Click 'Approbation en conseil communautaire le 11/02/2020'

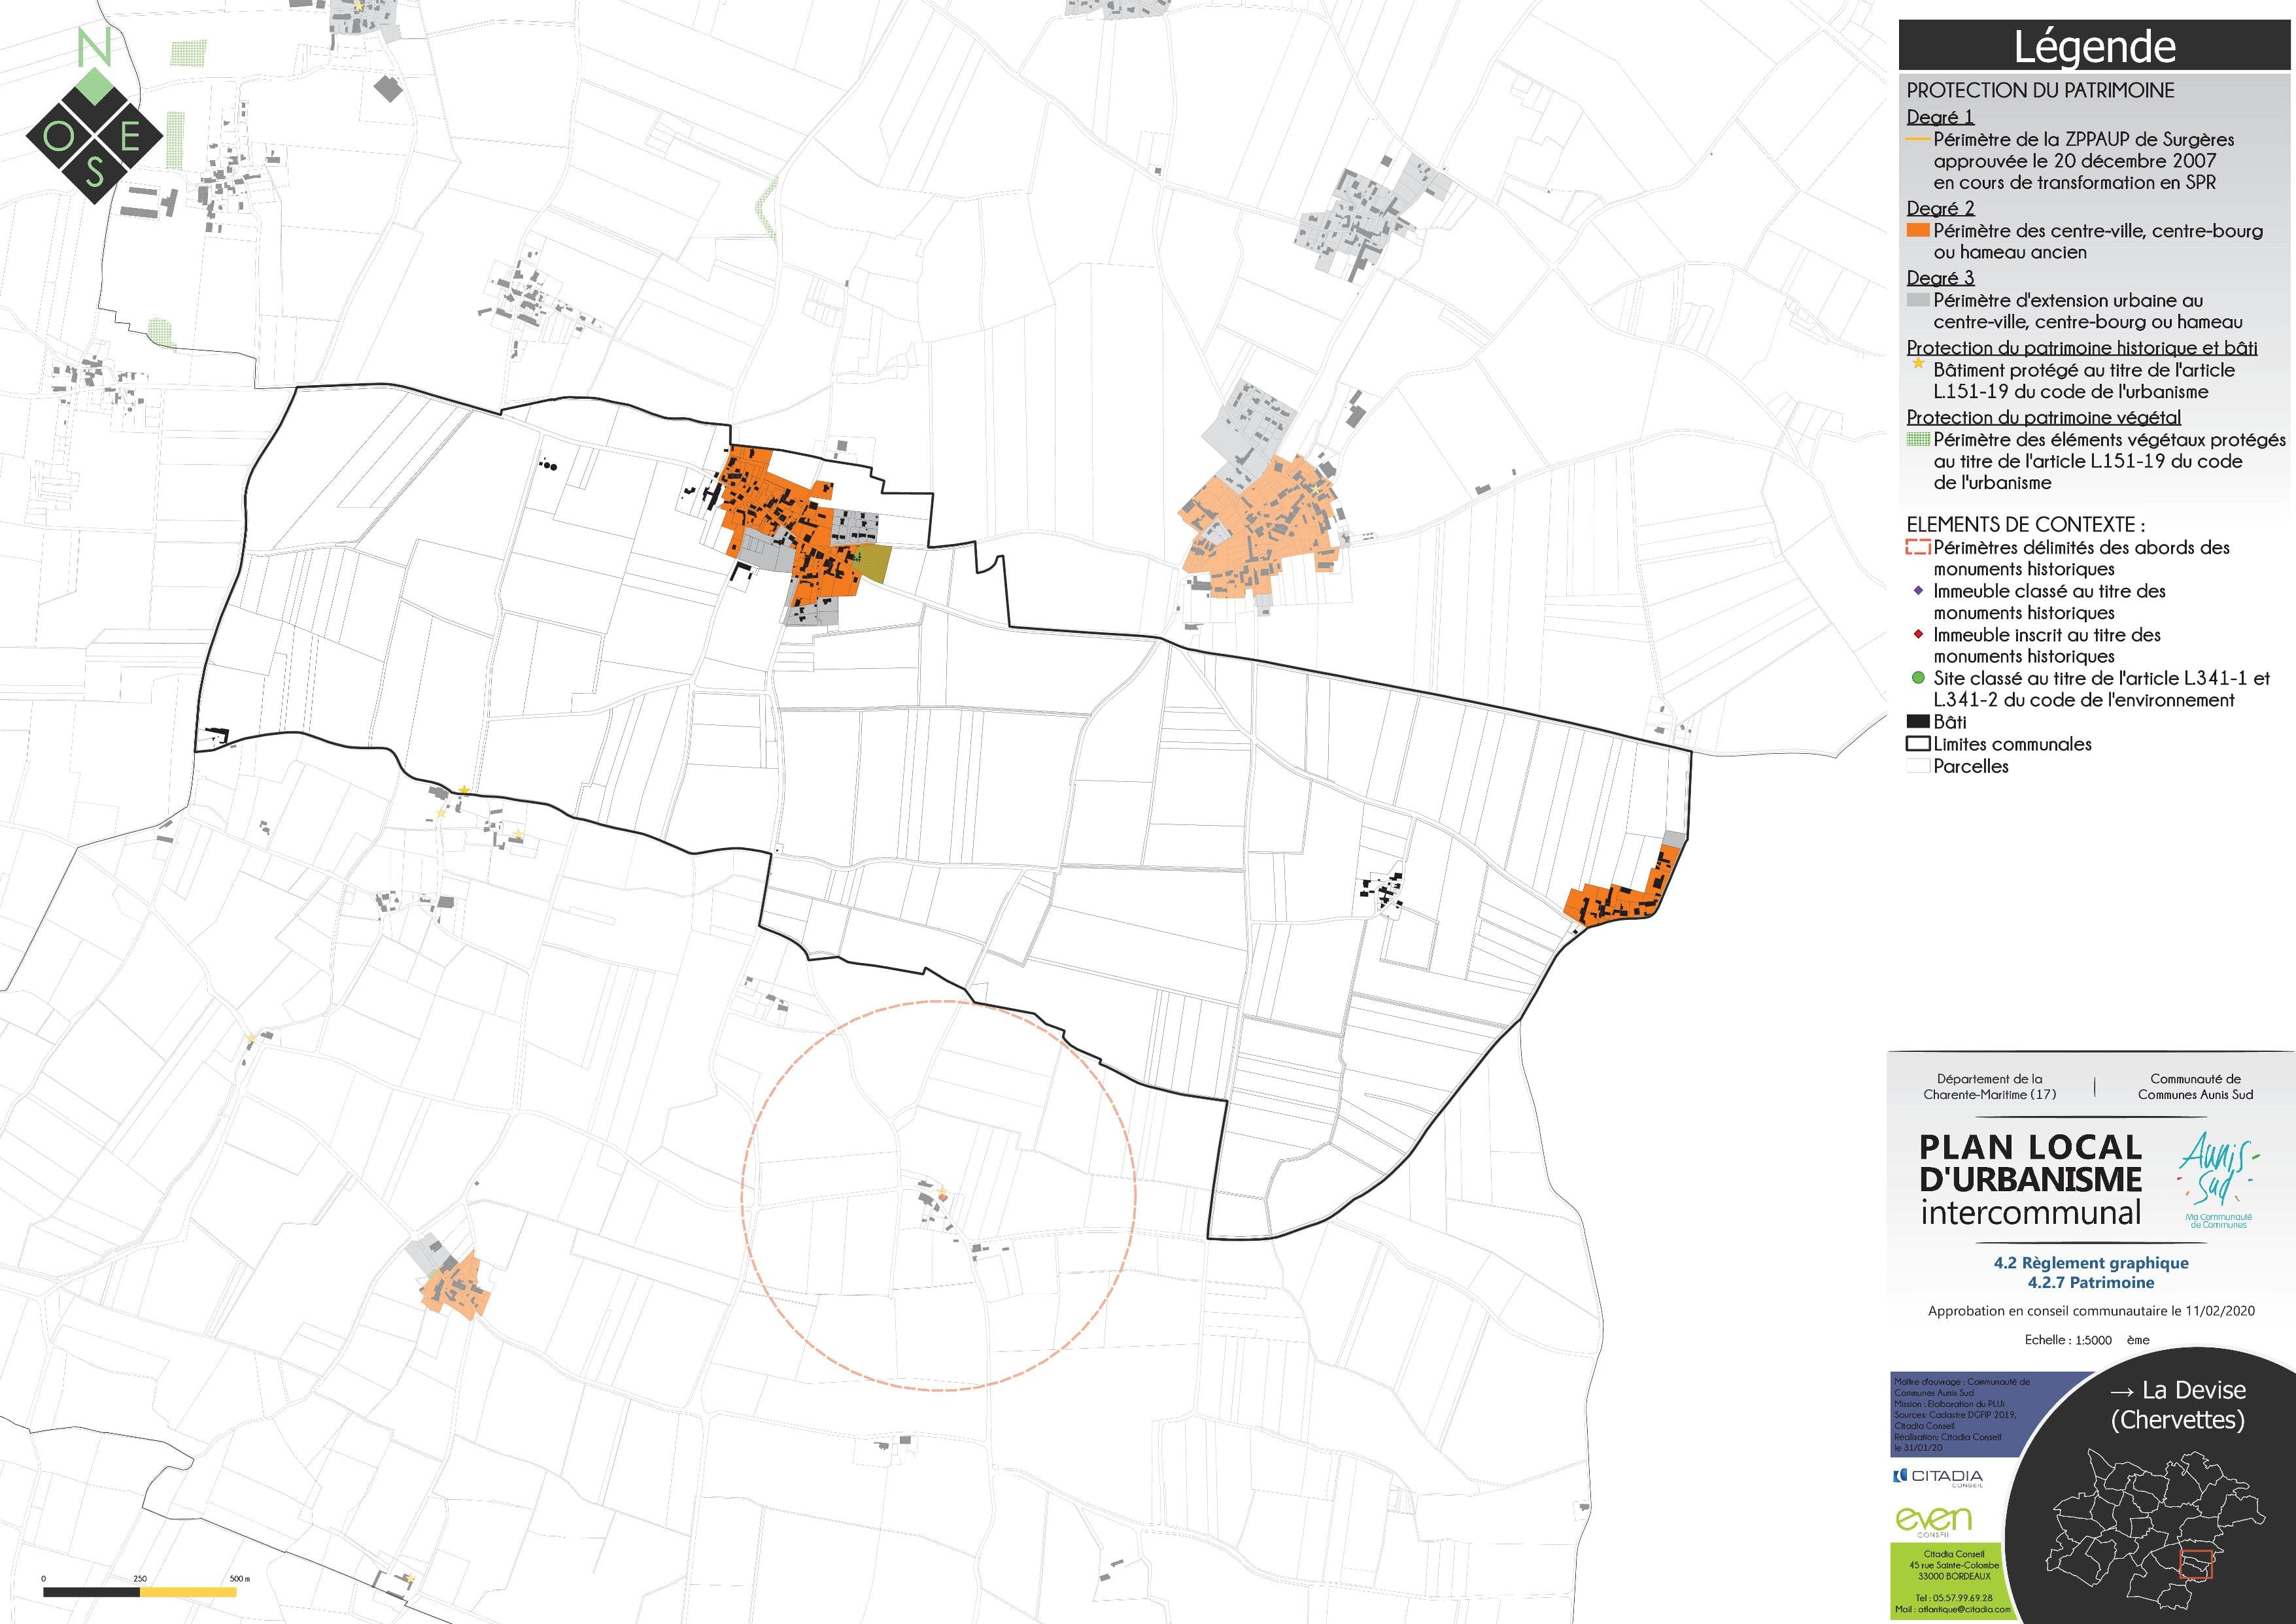2091,1311
